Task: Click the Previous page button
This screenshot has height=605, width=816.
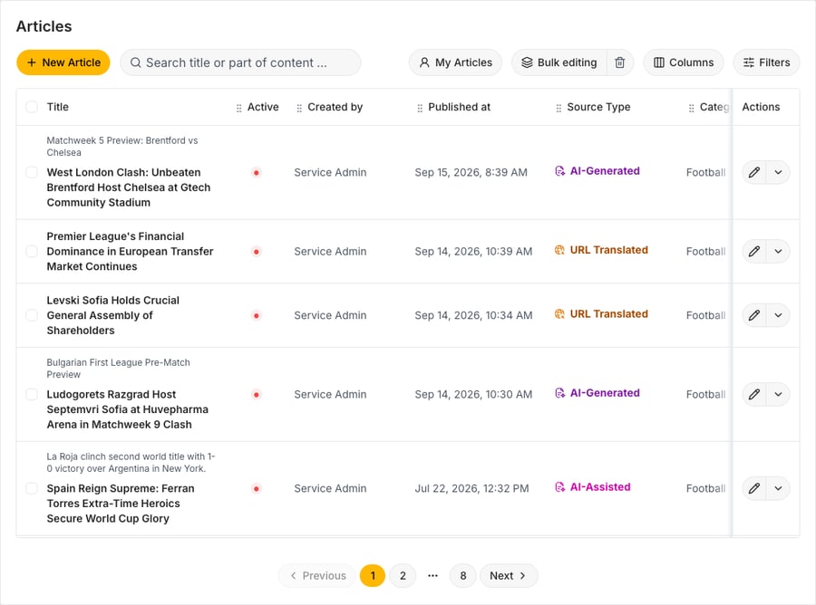Action: pyautogui.click(x=317, y=576)
